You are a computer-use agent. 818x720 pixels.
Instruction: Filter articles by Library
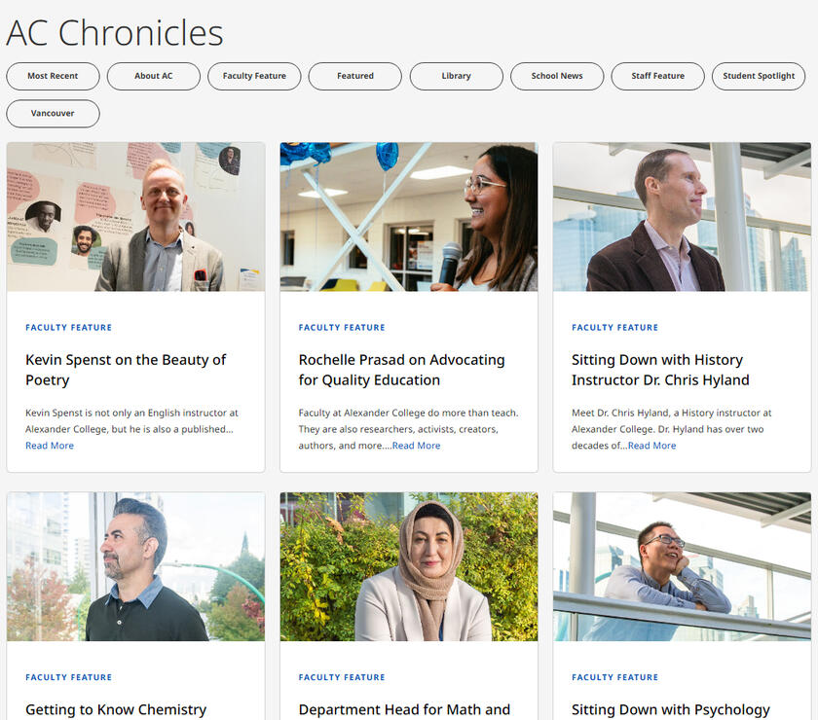[456, 76]
